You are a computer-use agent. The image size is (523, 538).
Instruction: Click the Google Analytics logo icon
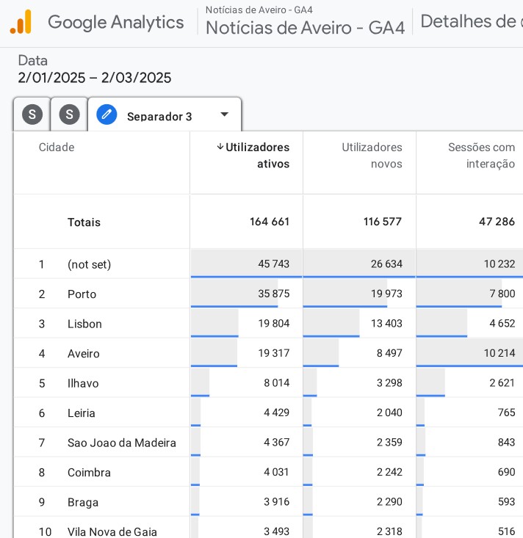[21, 22]
